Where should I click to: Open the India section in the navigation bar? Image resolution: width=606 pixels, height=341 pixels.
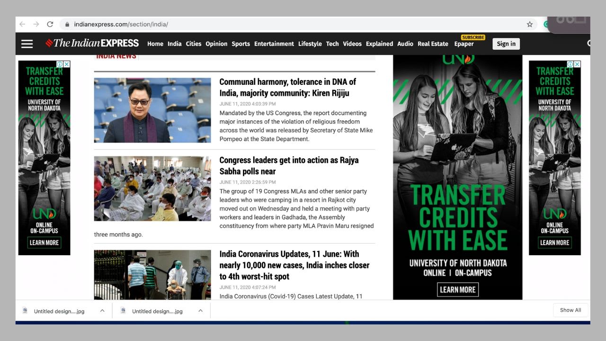(x=174, y=44)
